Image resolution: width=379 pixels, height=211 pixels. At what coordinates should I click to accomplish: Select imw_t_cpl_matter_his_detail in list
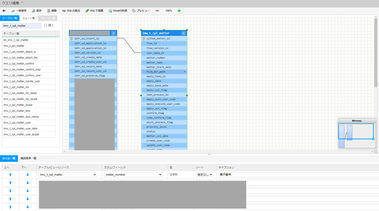point(29,93)
